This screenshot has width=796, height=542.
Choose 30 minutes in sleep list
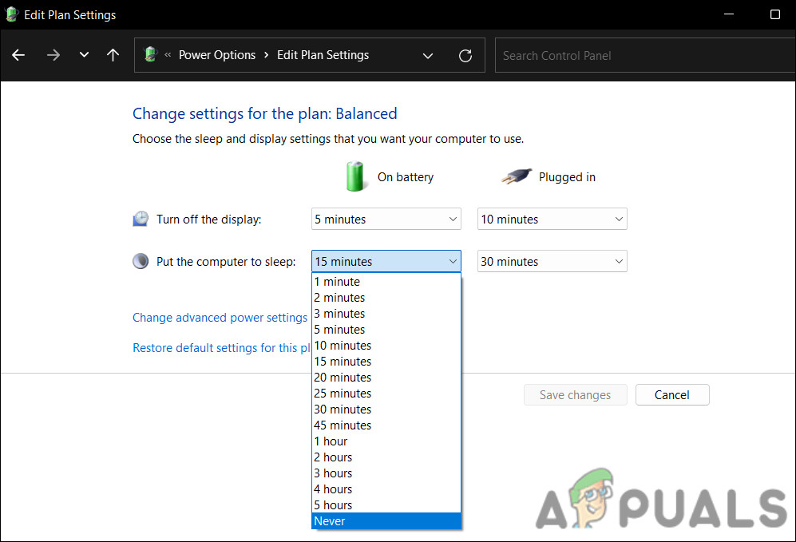[x=386, y=409]
